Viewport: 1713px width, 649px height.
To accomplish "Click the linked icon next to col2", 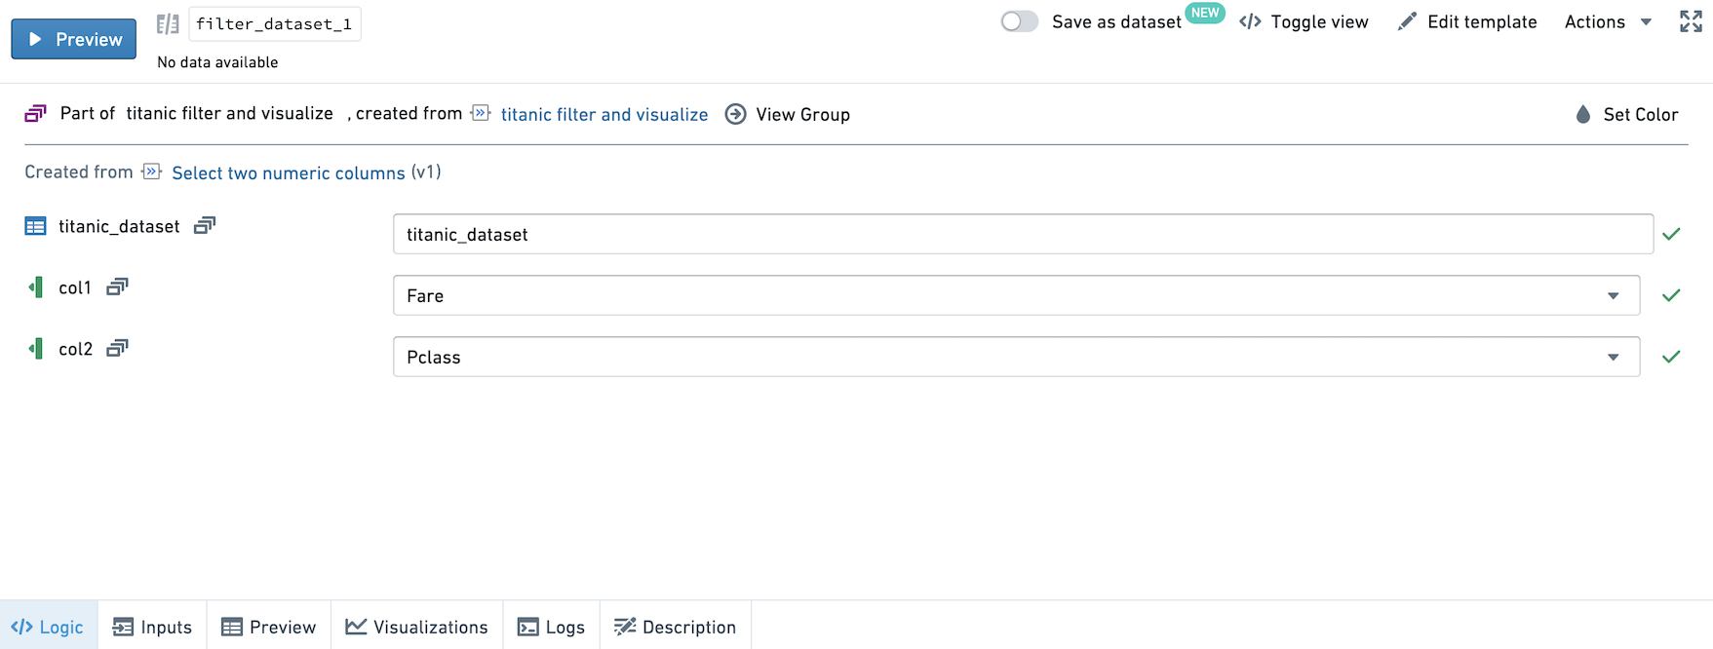I will pos(117,348).
